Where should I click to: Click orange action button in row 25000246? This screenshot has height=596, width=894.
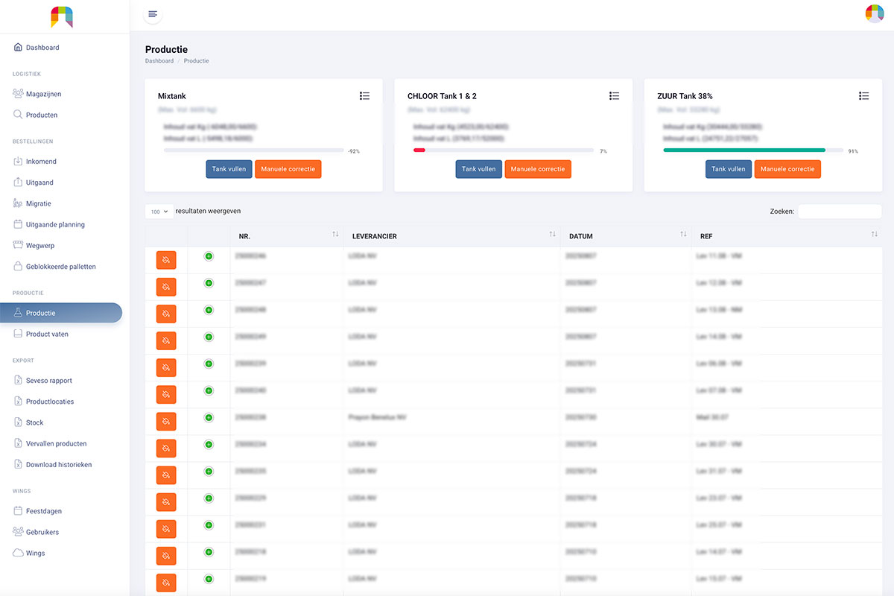pos(166,260)
